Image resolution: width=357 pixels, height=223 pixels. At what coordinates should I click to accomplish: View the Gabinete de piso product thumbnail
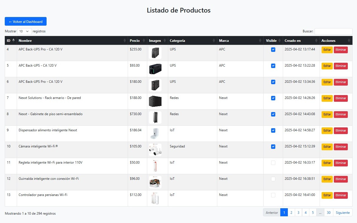[x=155, y=118]
